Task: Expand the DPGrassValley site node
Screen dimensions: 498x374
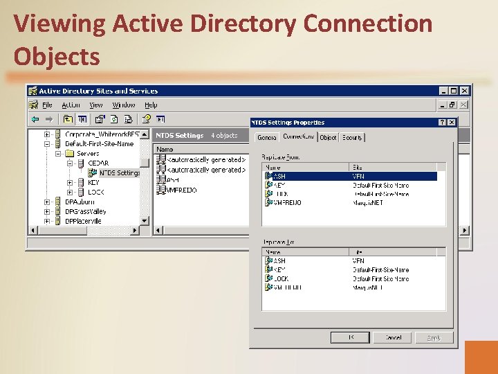Action: click(x=47, y=211)
